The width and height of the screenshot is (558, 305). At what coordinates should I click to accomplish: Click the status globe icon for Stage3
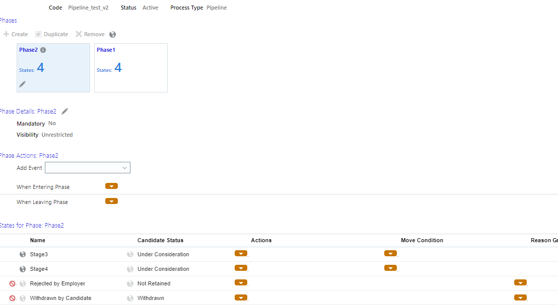(x=130, y=254)
